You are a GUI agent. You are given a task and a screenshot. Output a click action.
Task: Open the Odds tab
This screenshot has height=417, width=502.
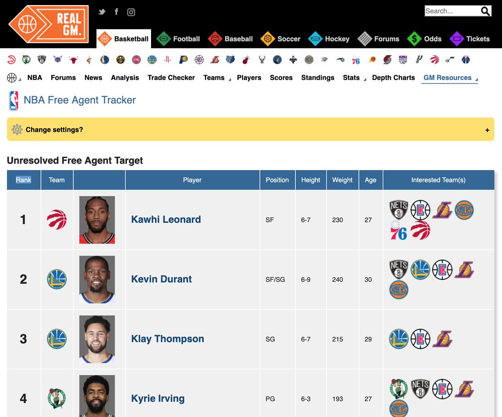pyautogui.click(x=424, y=39)
